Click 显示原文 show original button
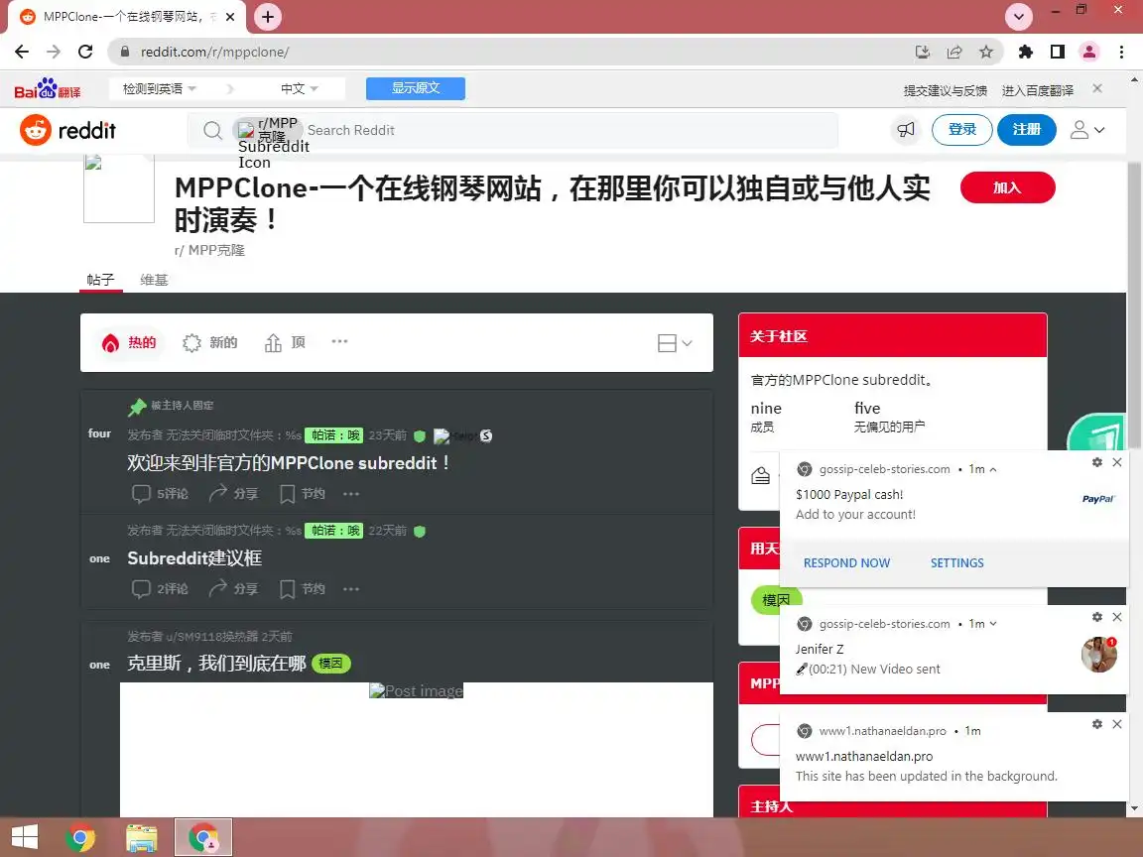This screenshot has width=1143, height=857. (x=416, y=88)
